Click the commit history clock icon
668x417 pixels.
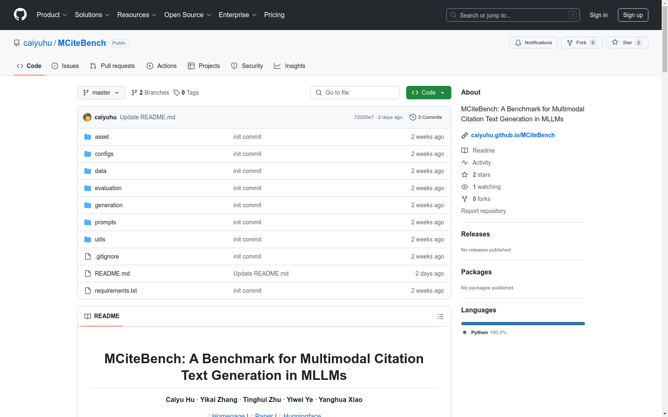(x=413, y=117)
